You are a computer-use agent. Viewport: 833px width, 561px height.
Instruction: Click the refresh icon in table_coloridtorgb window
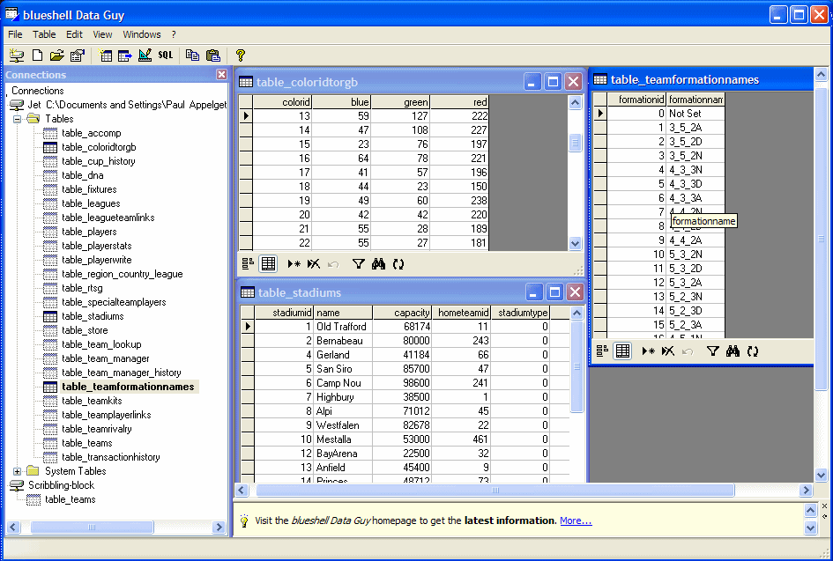398,263
